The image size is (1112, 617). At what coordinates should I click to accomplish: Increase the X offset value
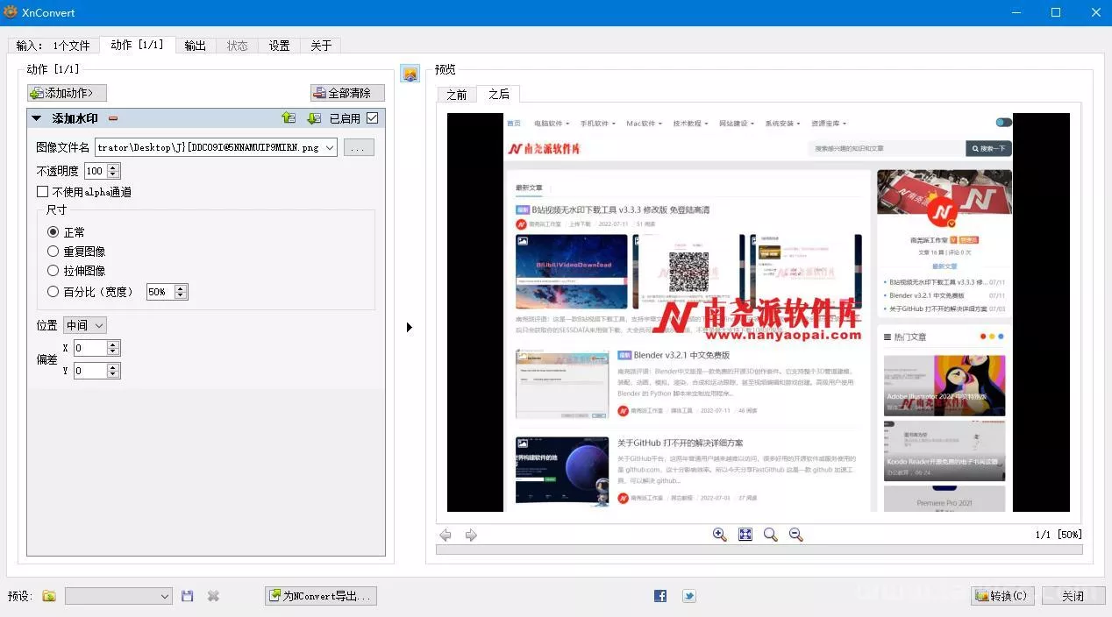pos(112,344)
